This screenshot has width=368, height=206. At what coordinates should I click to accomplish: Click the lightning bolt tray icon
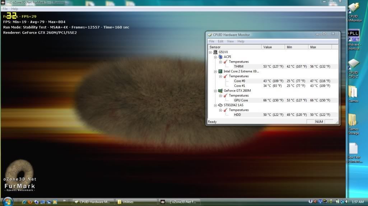(311, 202)
